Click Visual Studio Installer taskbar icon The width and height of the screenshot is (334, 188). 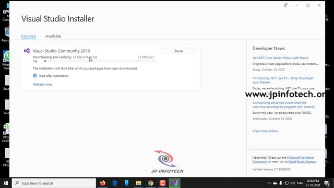174,183
